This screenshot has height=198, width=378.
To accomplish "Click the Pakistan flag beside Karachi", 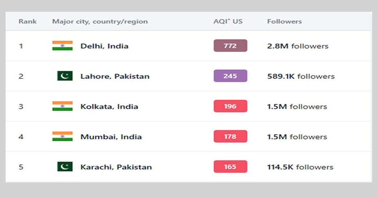I will (65, 167).
